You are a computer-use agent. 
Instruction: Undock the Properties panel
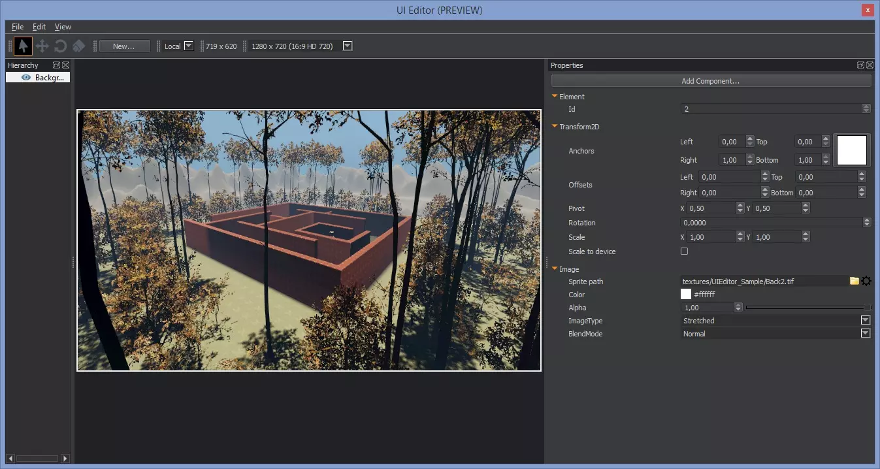tap(860, 65)
